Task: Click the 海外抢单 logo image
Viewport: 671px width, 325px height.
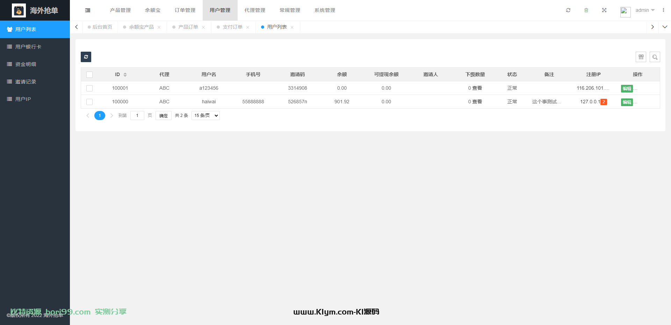Action: pyautogui.click(x=19, y=10)
